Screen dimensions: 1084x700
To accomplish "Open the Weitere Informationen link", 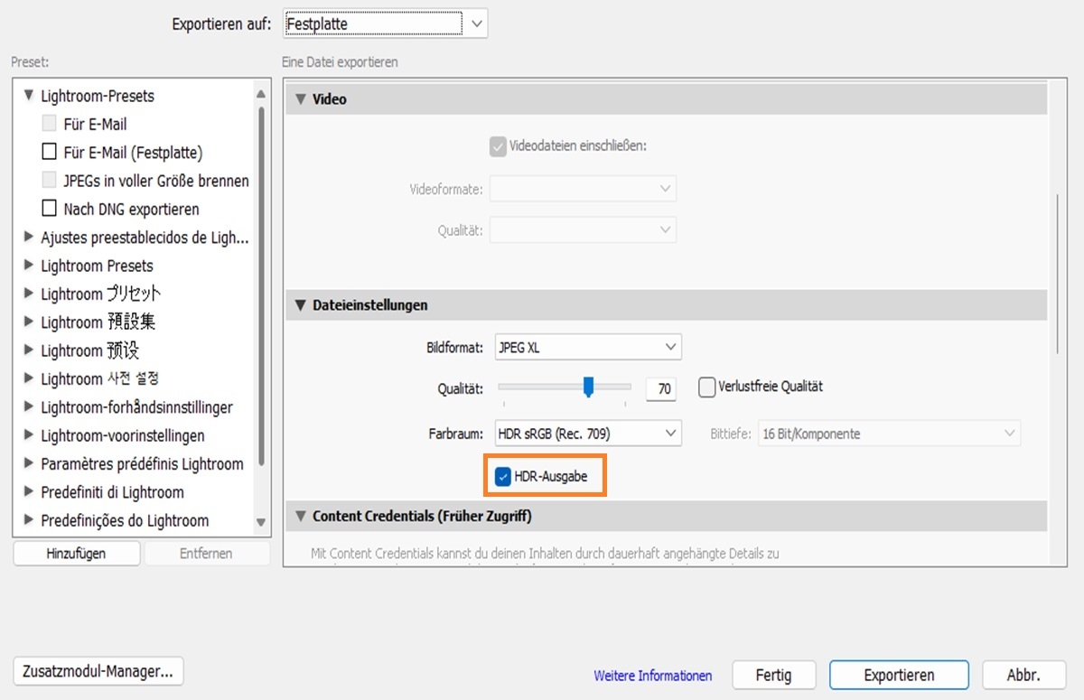I will 652,676.
